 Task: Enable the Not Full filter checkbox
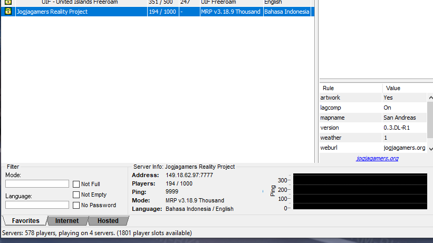[76, 184]
